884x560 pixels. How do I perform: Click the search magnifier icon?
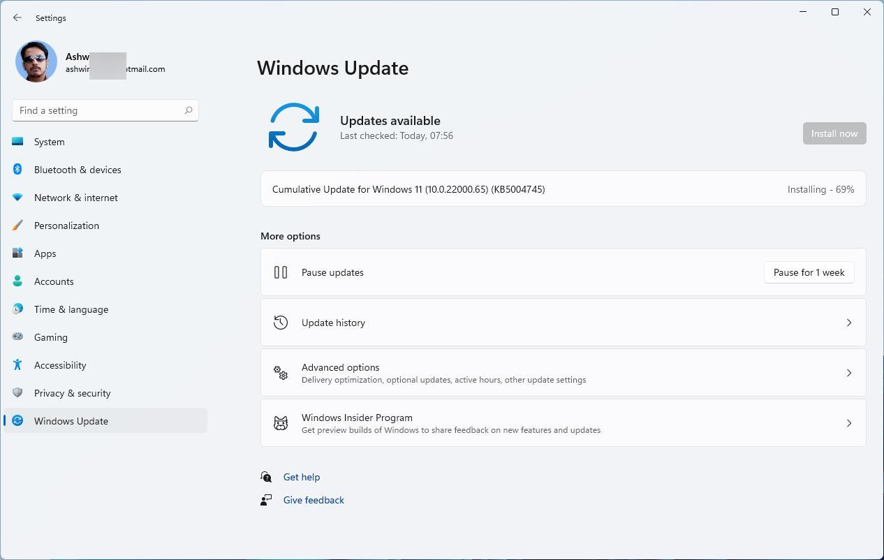188,110
